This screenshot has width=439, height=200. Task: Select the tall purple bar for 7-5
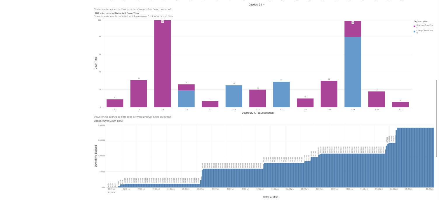click(x=162, y=64)
